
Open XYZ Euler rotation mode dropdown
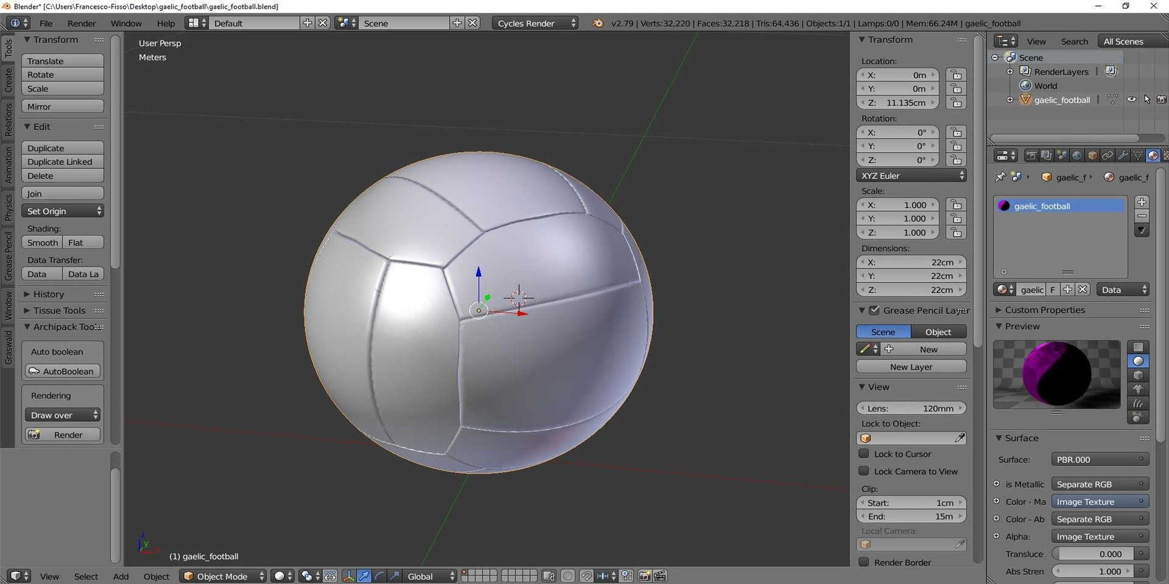tap(911, 176)
